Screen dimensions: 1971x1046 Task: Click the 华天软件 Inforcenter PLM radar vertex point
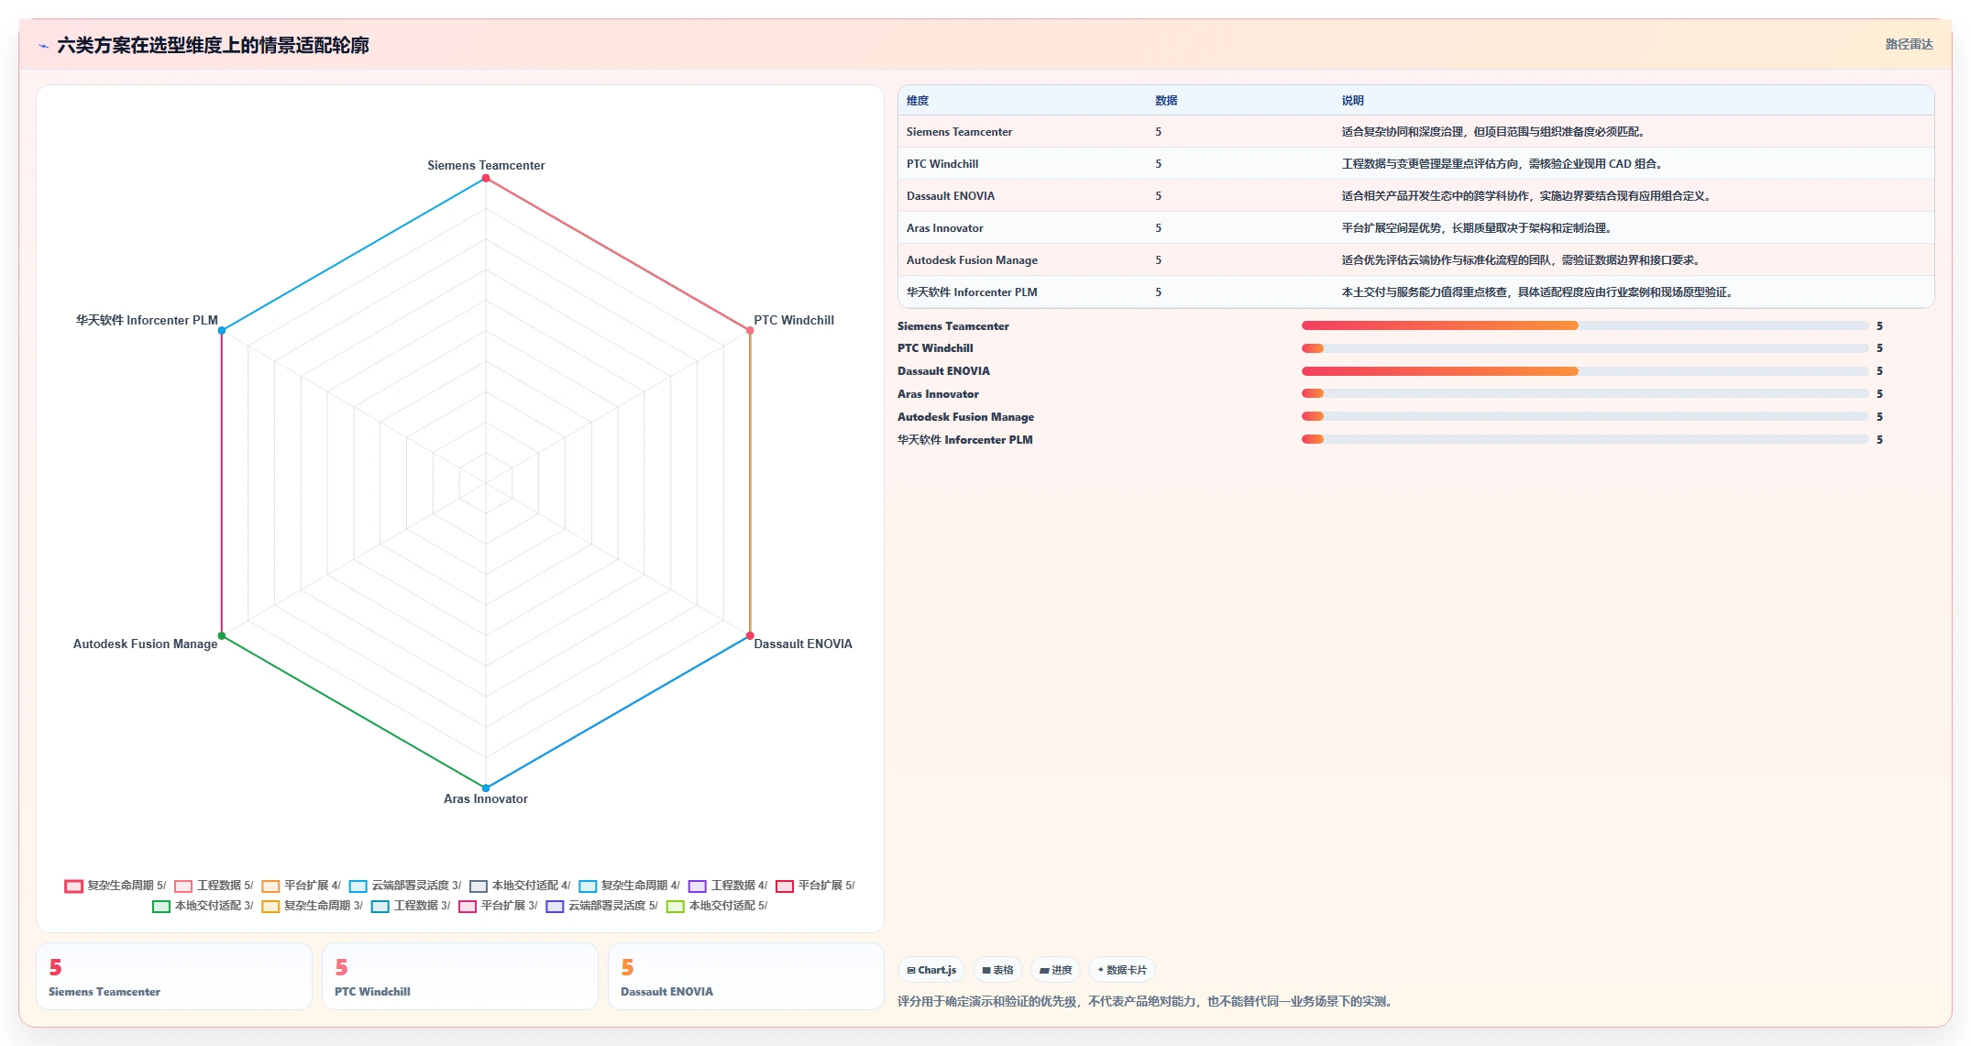coord(222,331)
